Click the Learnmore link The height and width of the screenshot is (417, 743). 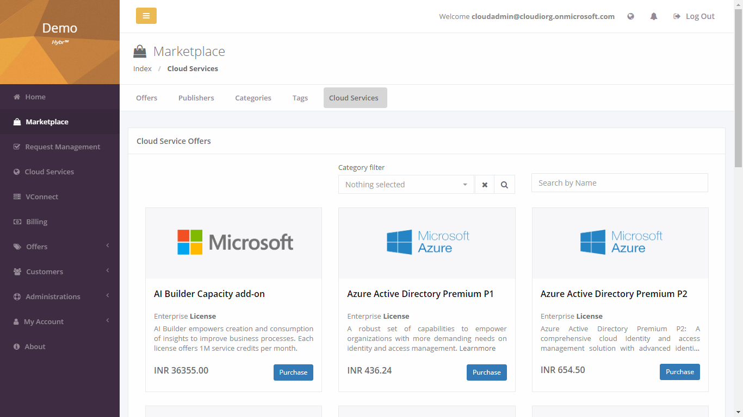pos(477,348)
